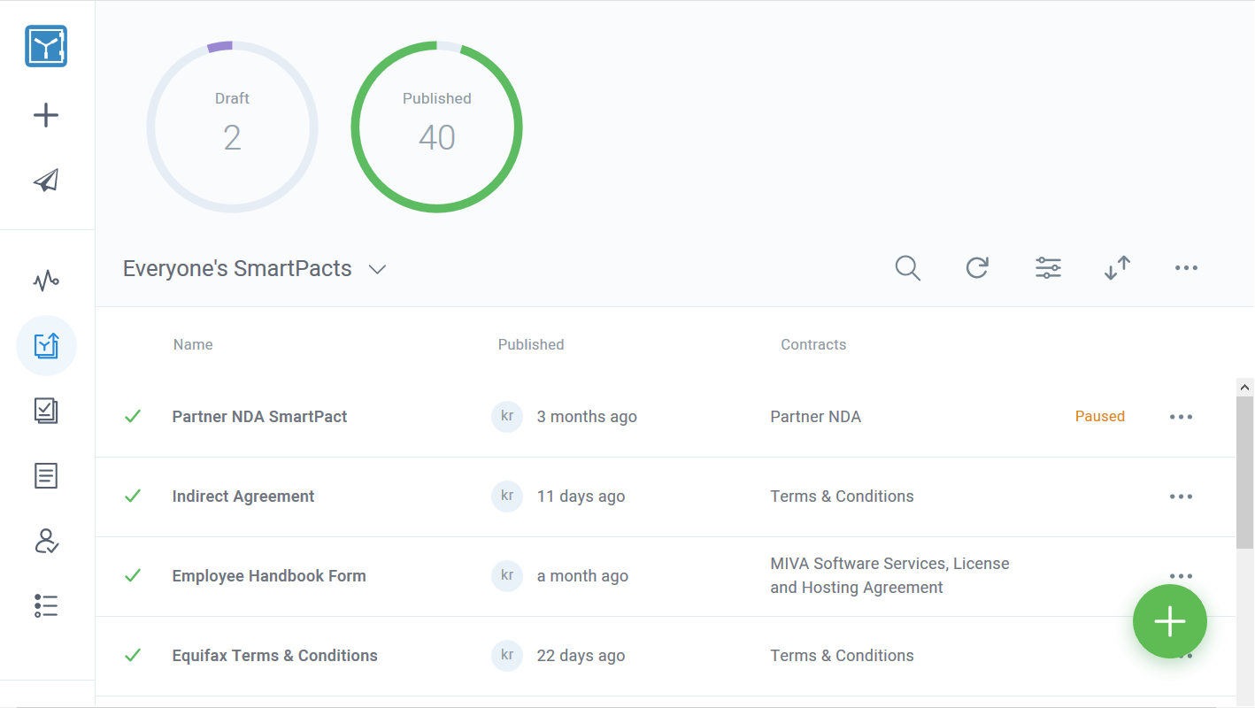Click the Paused status label

point(1100,416)
